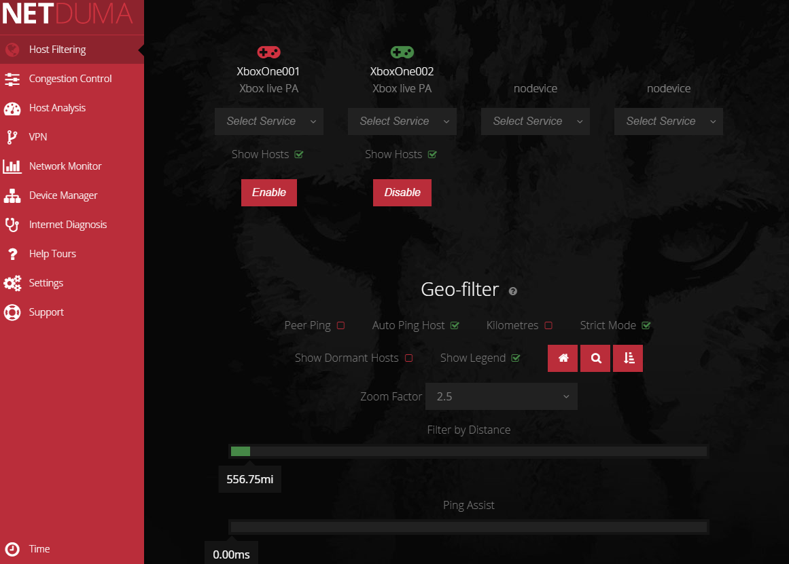Click the first nodevice label
789x564 pixels.
pos(536,88)
